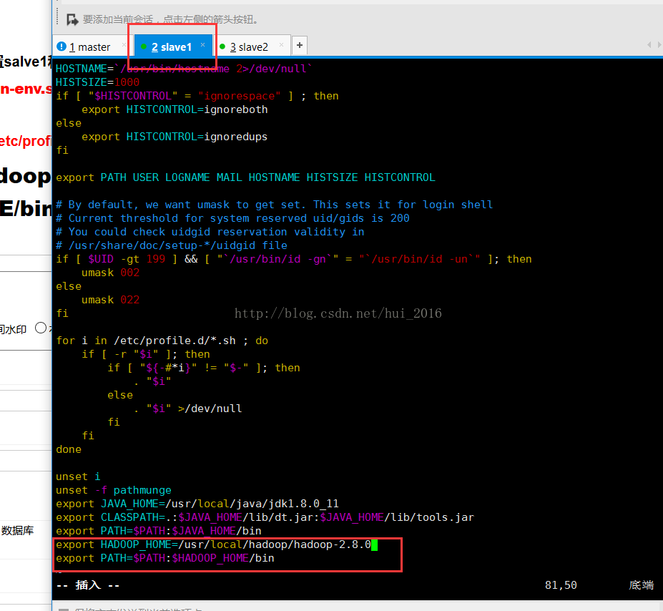Click the 插入 mode indicator in vim
This screenshot has width=663, height=611.
coord(88,585)
